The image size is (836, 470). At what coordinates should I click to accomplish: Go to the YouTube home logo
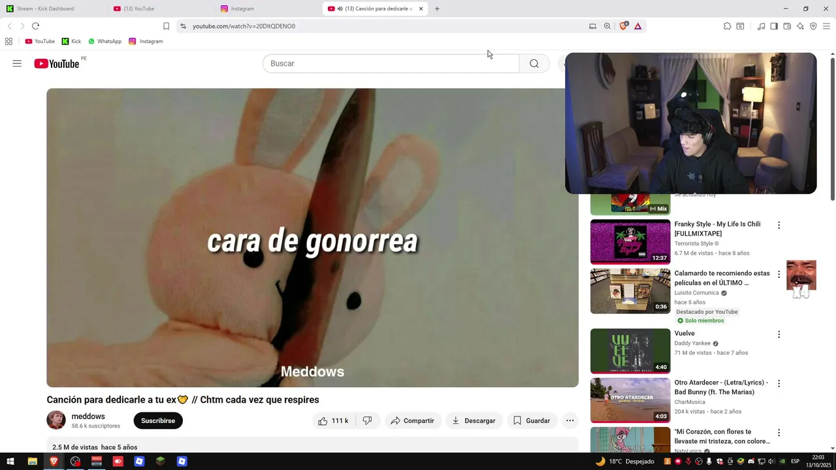pos(57,63)
